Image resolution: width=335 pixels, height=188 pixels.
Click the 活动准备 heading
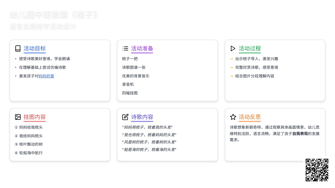point(142,48)
